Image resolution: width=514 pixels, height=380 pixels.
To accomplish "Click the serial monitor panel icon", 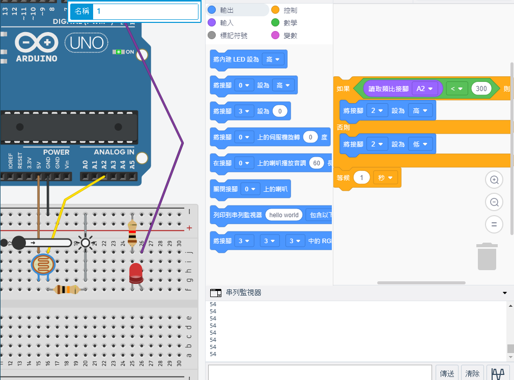I will click(216, 293).
